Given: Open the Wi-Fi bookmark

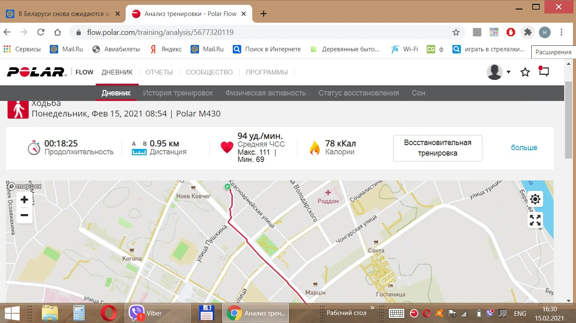Looking at the screenshot, I should pos(404,49).
